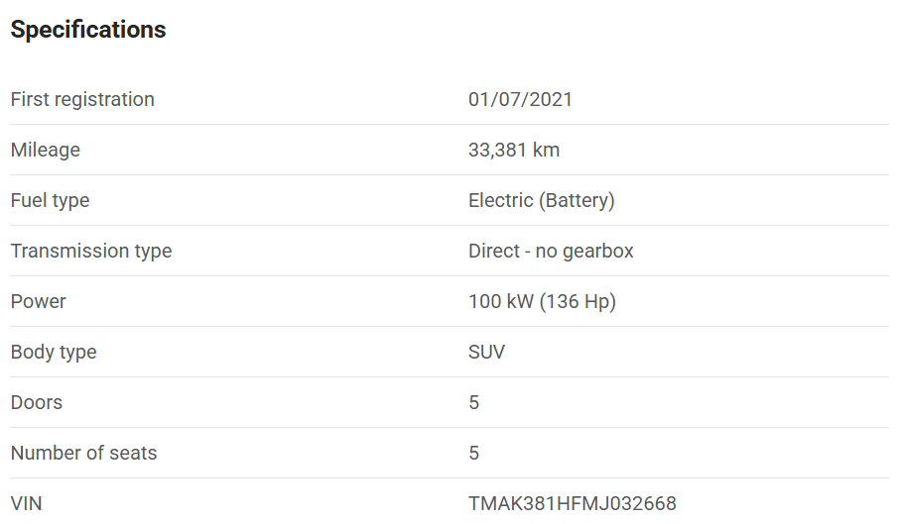Select the Number of seats label
897x524 pixels.
(x=83, y=453)
